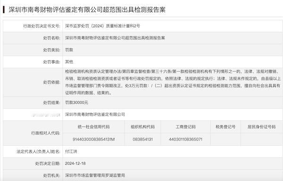Click the 处罚依据 paragraph beginning 检验检测机构资质认定管理办法

(173, 82)
